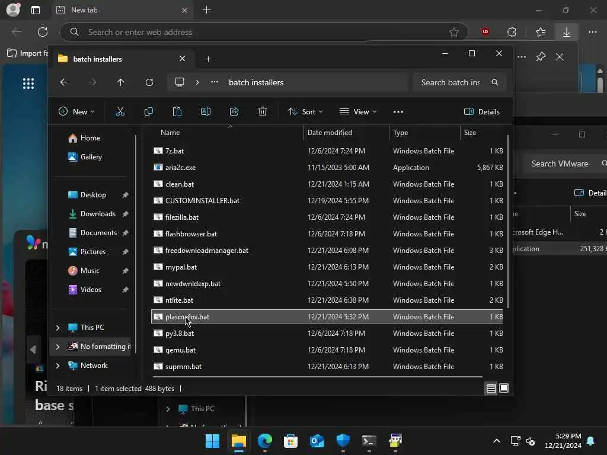Expand the This PC tree node

click(x=57, y=328)
